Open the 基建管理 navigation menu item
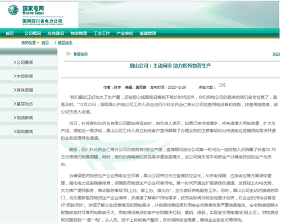The image size is (281, 224). tap(148, 33)
